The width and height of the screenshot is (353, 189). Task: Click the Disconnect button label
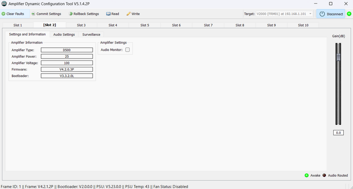(x=335, y=14)
